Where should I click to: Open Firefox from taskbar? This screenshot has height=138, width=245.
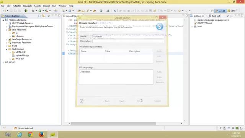(x=41, y=135)
